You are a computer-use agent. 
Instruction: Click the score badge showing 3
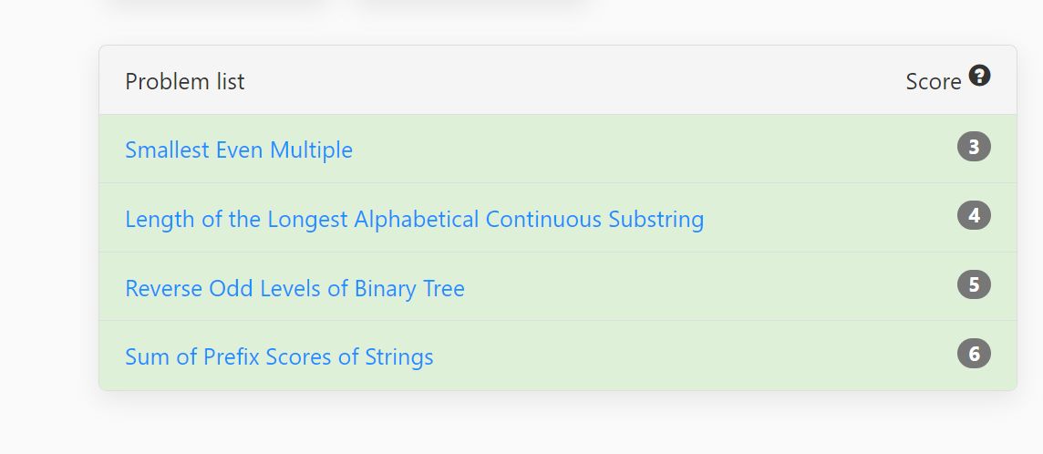[x=974, y=147]
